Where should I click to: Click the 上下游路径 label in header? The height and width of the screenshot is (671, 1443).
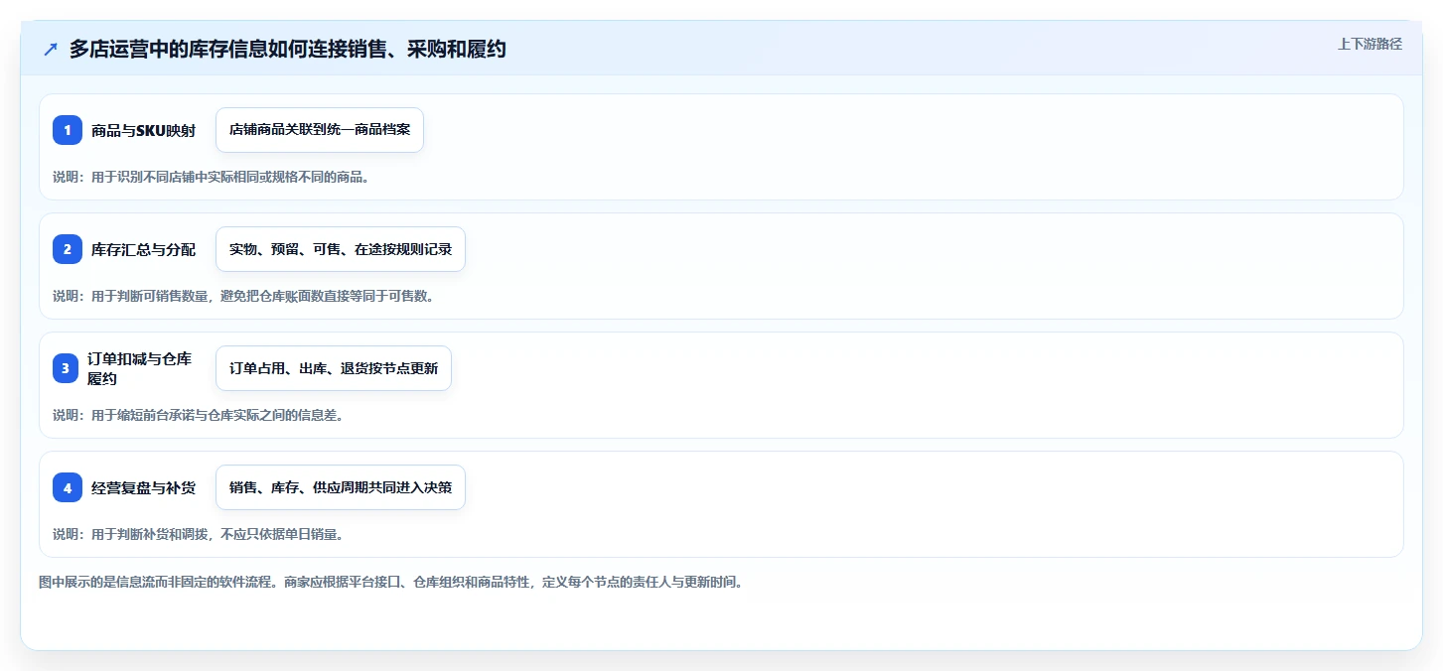(1370, 44)
